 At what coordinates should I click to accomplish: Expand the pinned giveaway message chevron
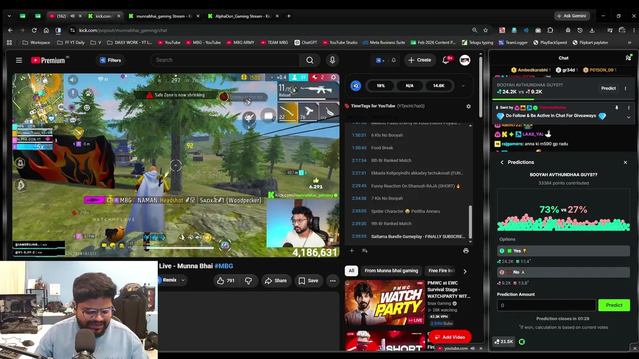coord(629,117)
